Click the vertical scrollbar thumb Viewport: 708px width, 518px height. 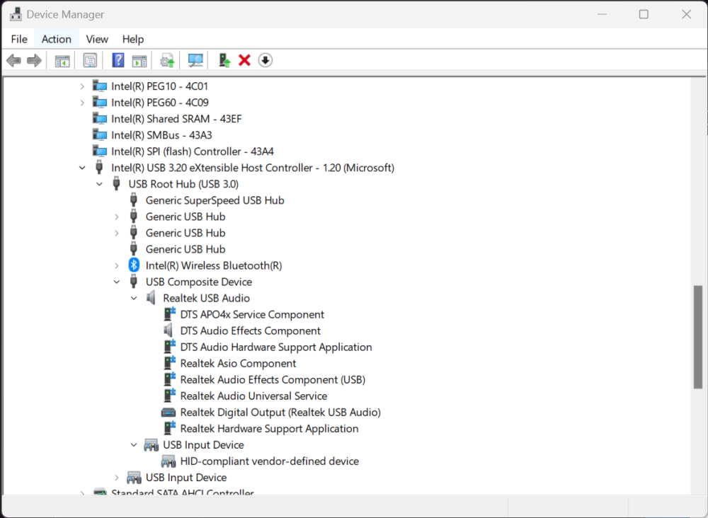(x=698, y=337)
